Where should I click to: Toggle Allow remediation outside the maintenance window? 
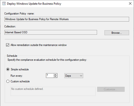pyautogui.click(x=8, y=45)
